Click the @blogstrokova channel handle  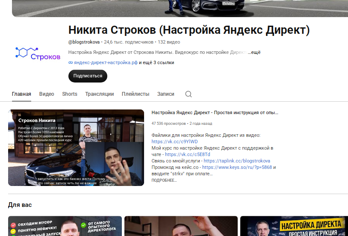pyautogui.click(x=84, y=42)
